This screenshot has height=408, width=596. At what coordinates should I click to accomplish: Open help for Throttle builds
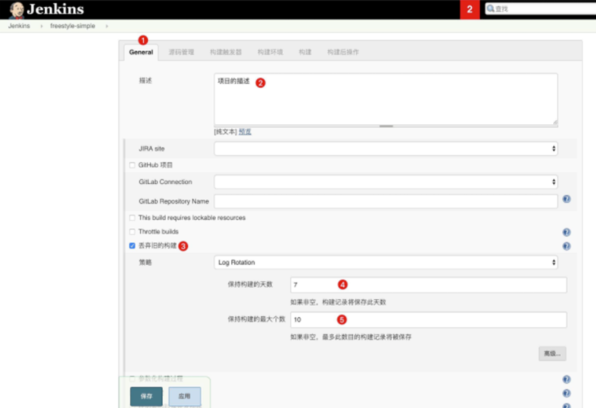566,232
